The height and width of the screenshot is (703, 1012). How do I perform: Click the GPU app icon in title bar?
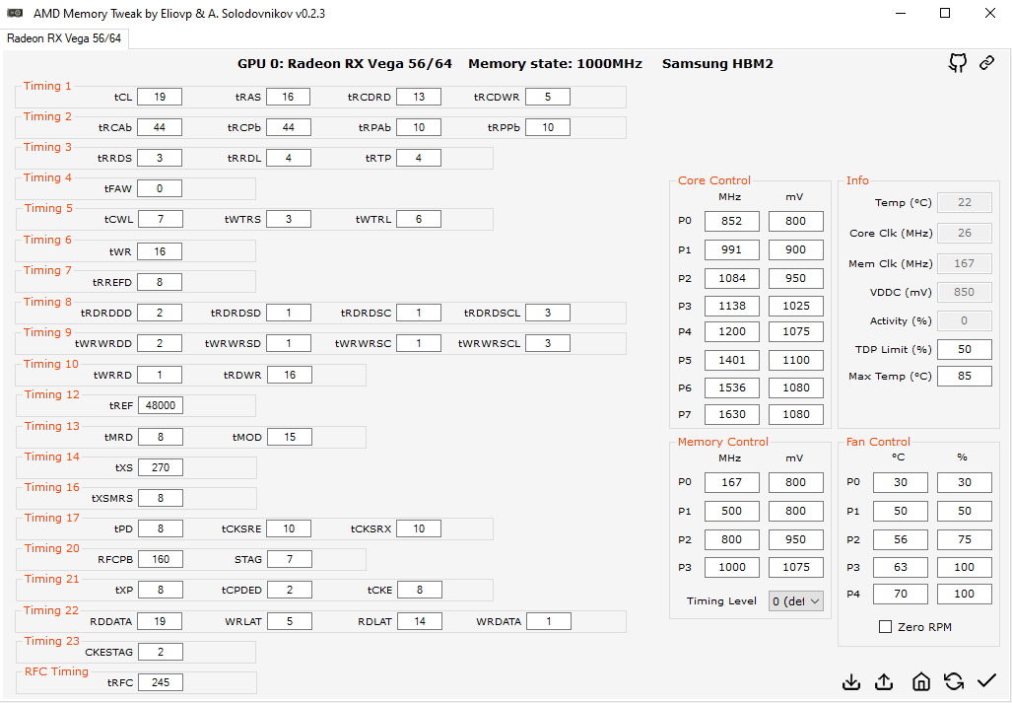coord(16,13)
